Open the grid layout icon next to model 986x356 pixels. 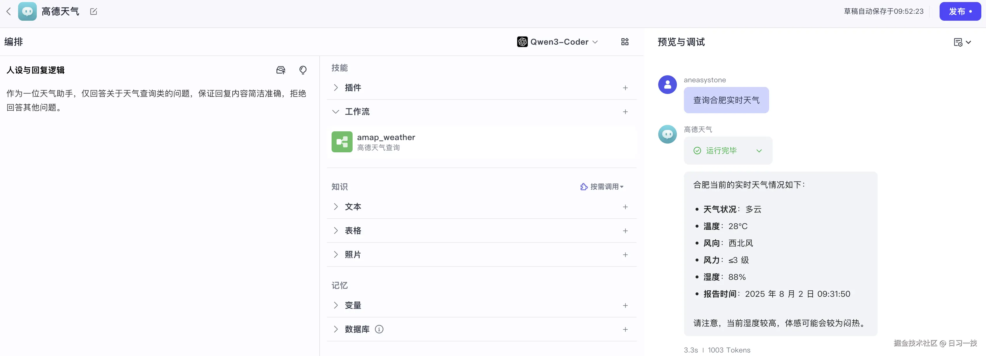pos(625,42)
